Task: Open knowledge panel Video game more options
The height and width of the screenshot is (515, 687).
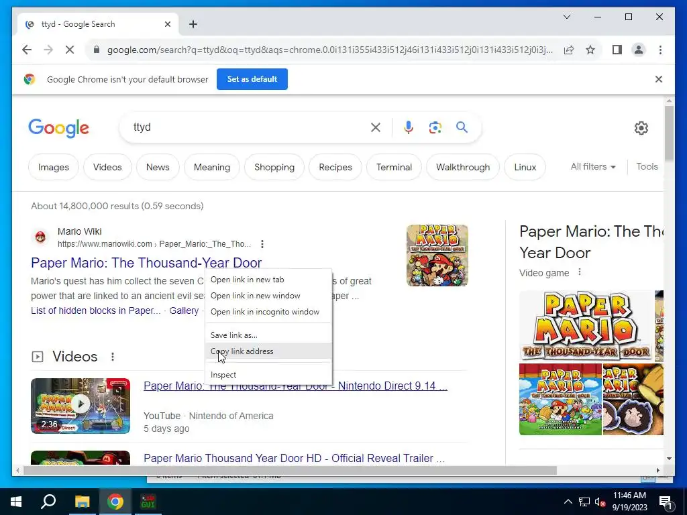Action: point(579,272)
